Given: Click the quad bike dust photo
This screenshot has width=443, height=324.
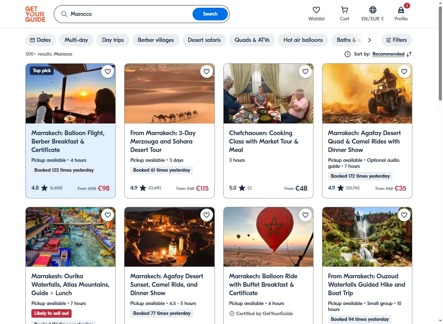Looking at the screenshot, I should tap(367, 94).
